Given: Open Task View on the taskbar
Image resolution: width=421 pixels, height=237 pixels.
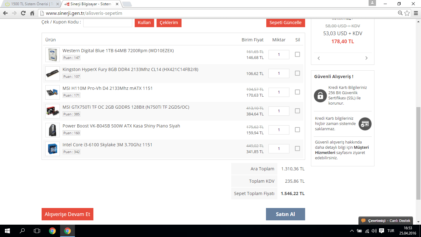Looking at the screenshot, I should tap(37, 231).
